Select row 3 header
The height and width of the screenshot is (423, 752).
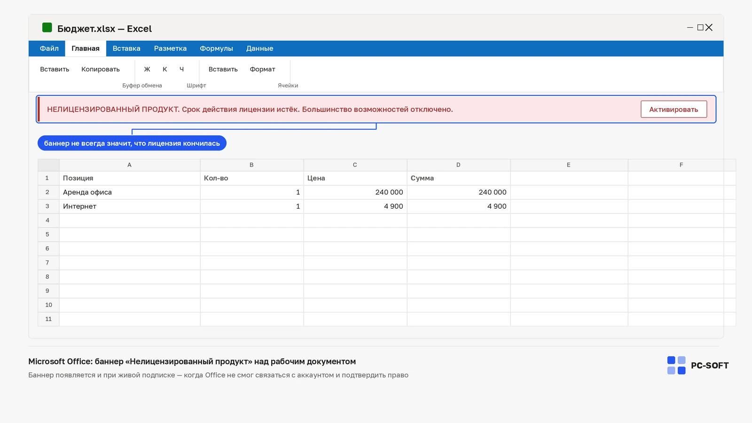coord(48,206)
